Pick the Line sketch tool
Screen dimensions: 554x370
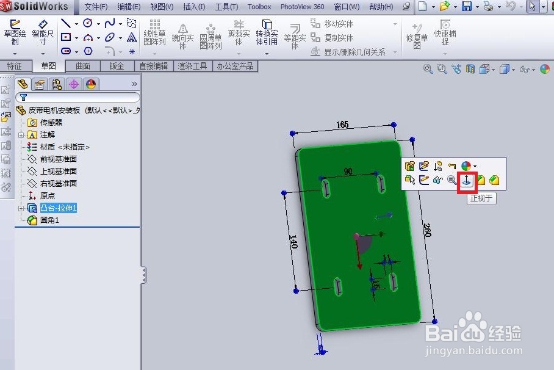[x=66, y=23]
